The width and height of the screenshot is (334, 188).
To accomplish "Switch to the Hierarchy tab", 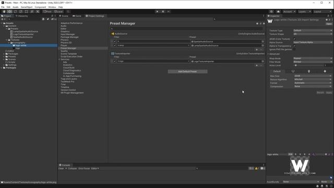I will click(22, 16).
